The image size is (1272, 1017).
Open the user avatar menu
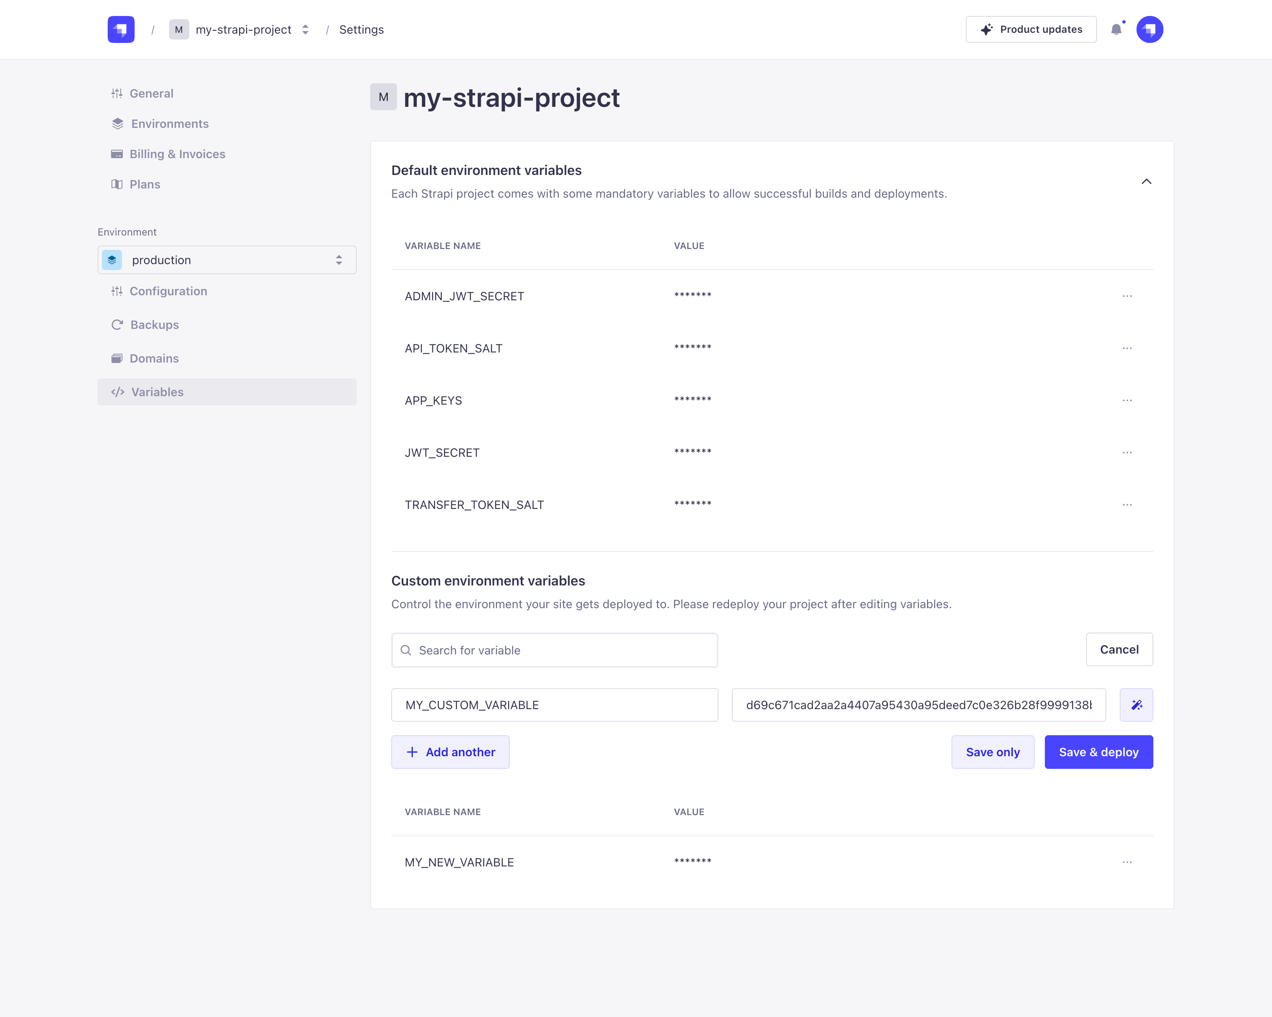[1149, 29]
